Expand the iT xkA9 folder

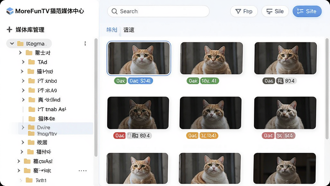[x=23, y=90]
